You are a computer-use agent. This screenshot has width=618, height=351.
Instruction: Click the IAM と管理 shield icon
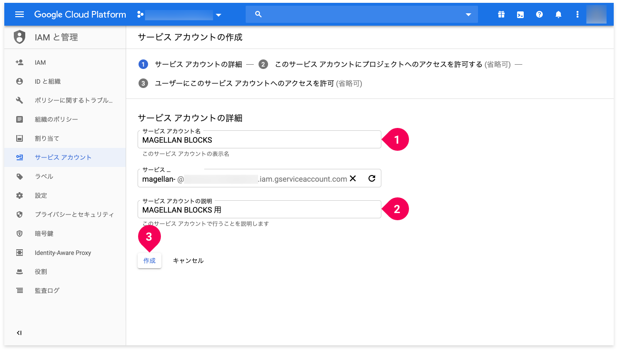click(x=20, y=37)
